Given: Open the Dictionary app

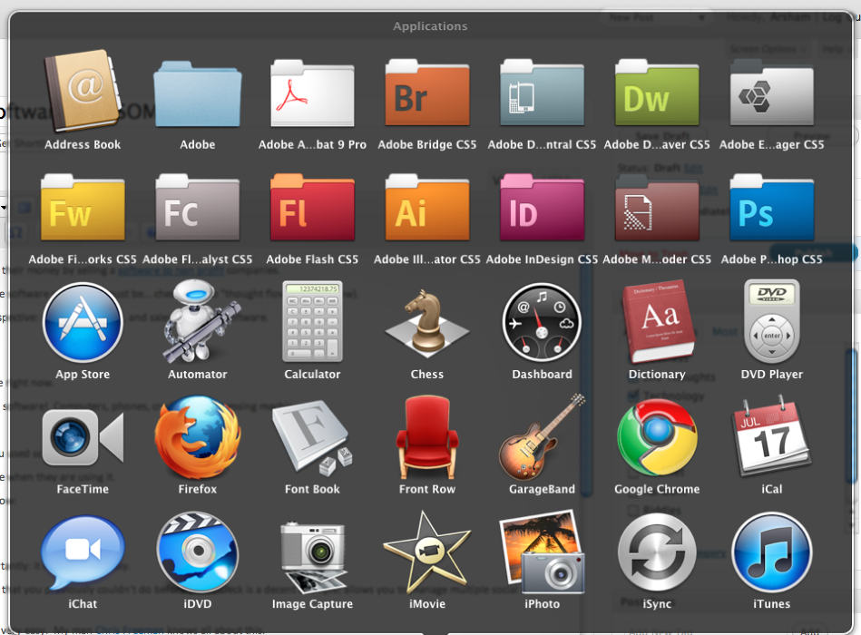Looking at the screenshot, I should (657, 323).
